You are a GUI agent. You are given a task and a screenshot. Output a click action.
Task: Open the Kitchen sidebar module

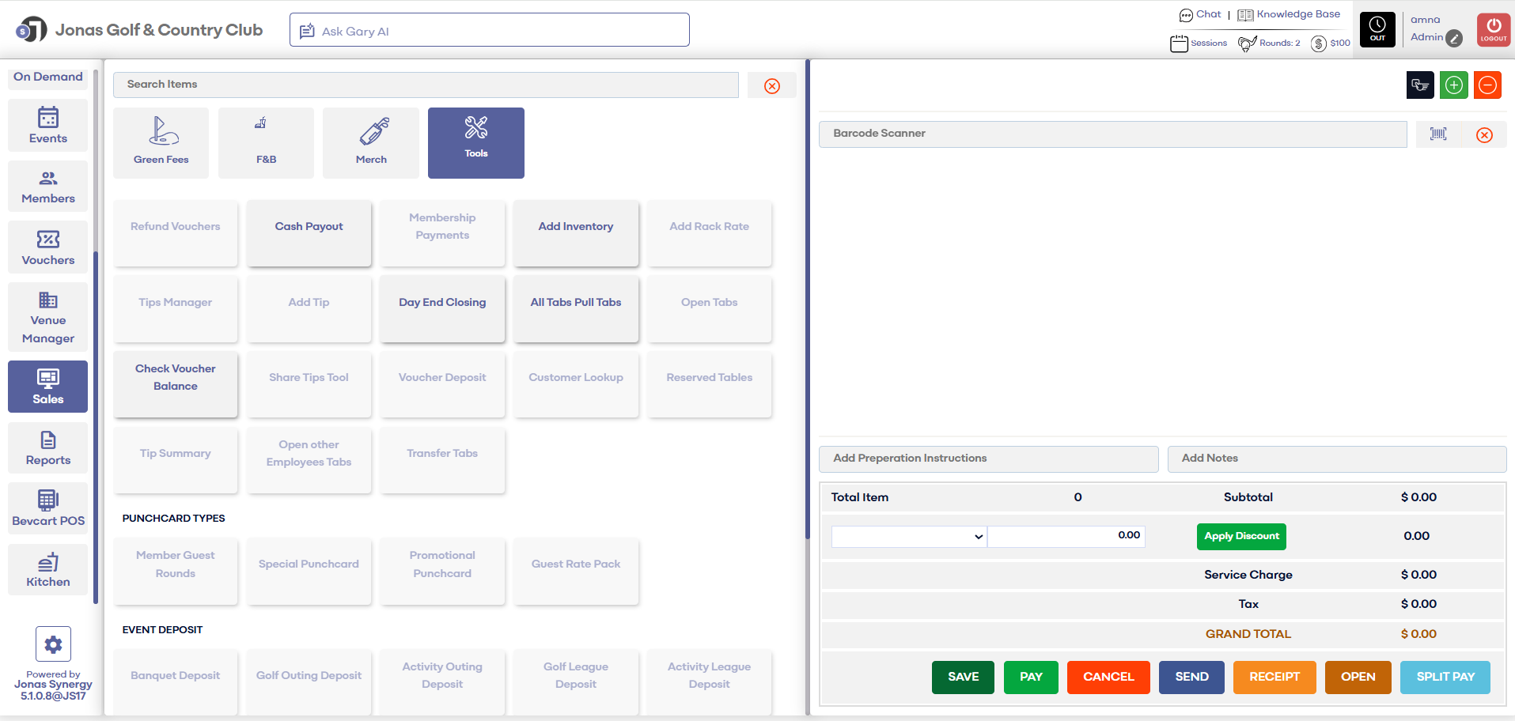pos(47,569)
